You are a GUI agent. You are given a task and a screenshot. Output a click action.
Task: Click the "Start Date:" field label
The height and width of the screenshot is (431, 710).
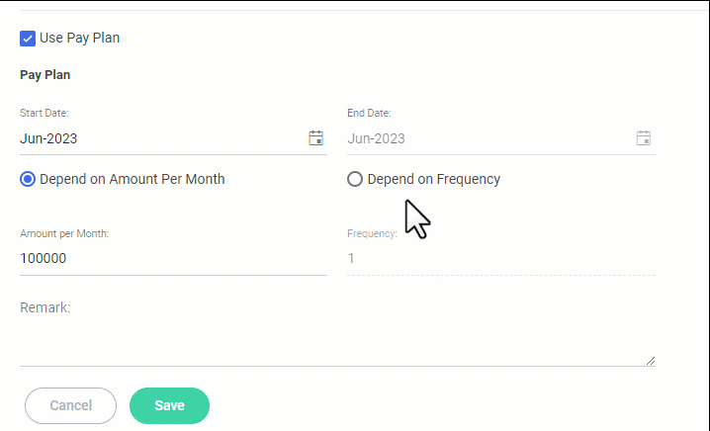[x=44, y=114]
